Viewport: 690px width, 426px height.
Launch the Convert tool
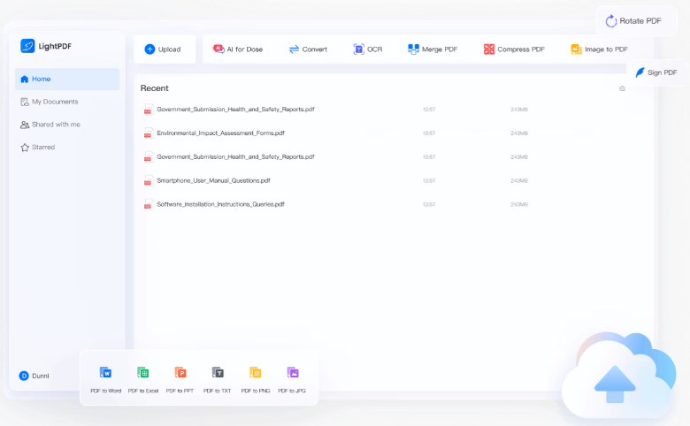308,49
